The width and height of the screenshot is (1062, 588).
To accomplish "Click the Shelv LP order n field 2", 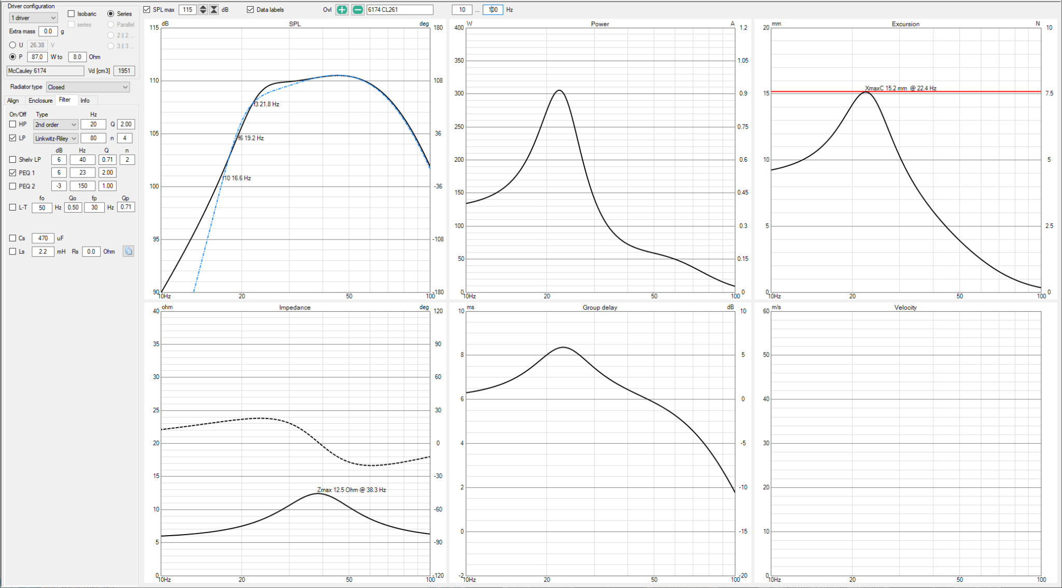I will (x=127, y=160).
